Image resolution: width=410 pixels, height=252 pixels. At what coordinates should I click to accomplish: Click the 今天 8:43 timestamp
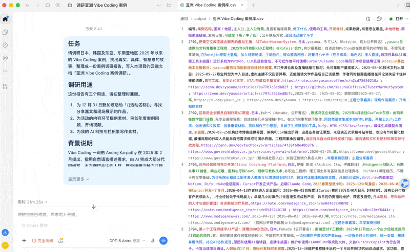pyautogui.click(x=94, y=29)
